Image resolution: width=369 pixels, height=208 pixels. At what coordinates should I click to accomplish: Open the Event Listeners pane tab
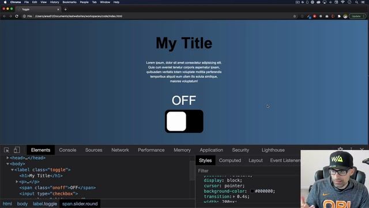[x=285, y=161]
